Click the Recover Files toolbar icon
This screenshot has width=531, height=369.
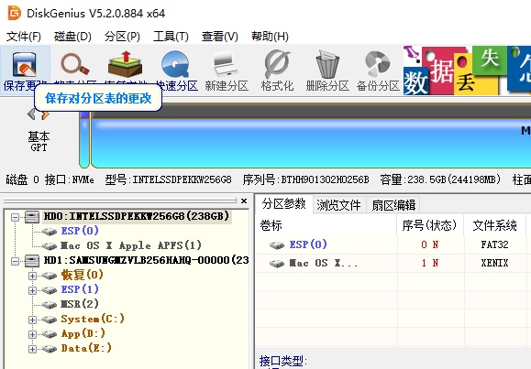click(125, 64)
